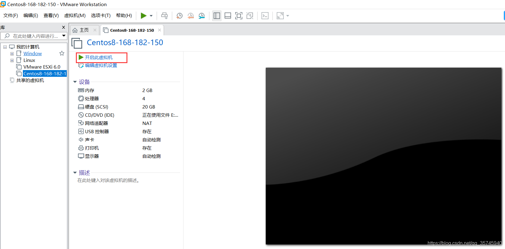Click the processor count value 4
The width and height of the screenshot is (505, 249).
tap(144, 98)
